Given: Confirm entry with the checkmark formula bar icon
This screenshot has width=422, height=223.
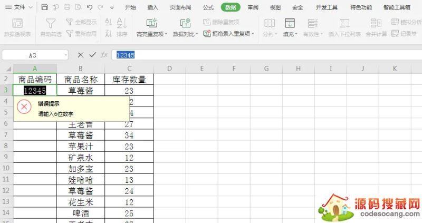Looking at the screenshot, I should 93,55.
